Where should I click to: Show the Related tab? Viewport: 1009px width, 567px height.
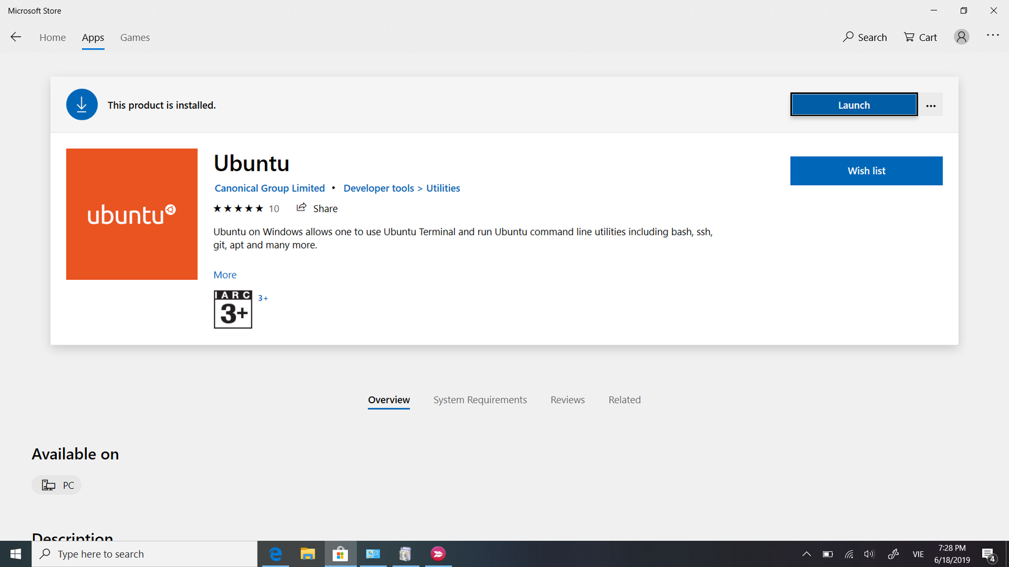click(624, 400)
